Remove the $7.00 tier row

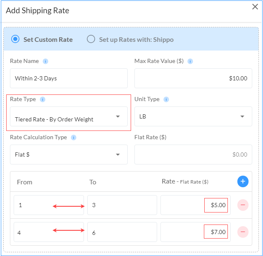(243, 232)
